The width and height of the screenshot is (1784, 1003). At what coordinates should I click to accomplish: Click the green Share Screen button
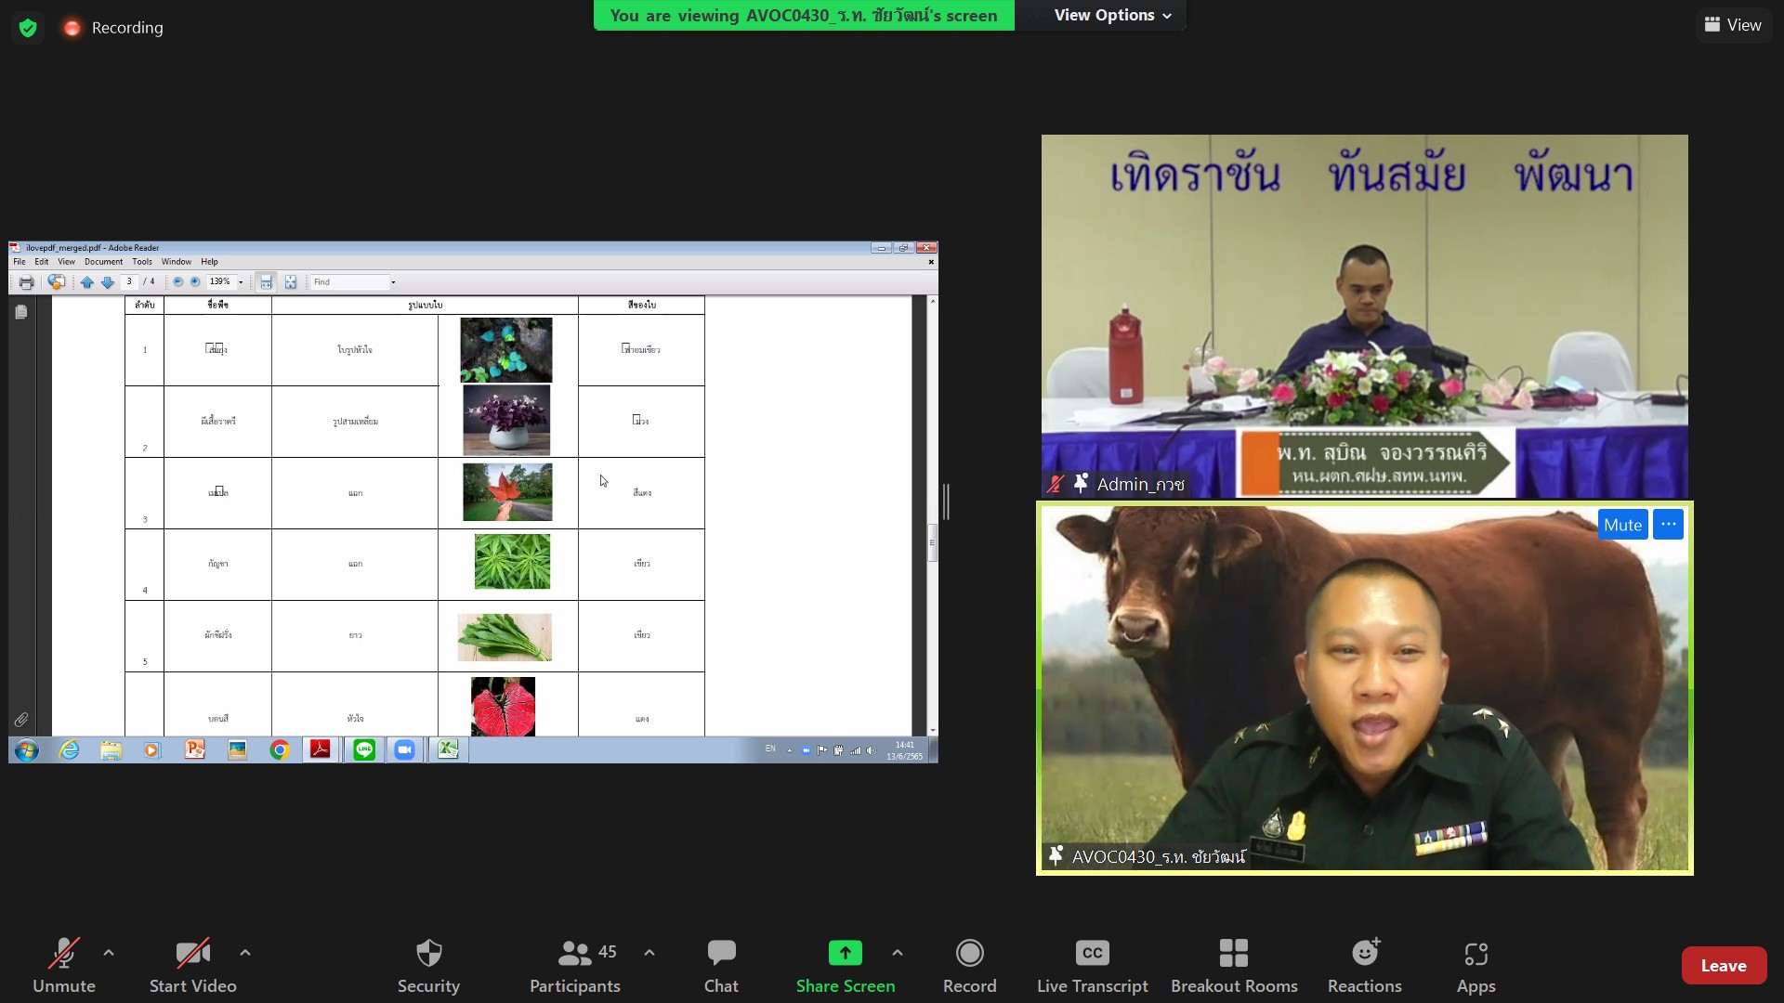[x=846, y=966]
